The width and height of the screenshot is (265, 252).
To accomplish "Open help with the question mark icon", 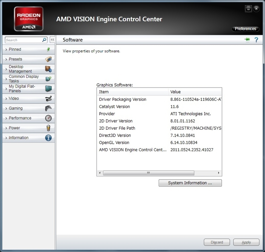I will pyautogui.click(x=256, y=40).
